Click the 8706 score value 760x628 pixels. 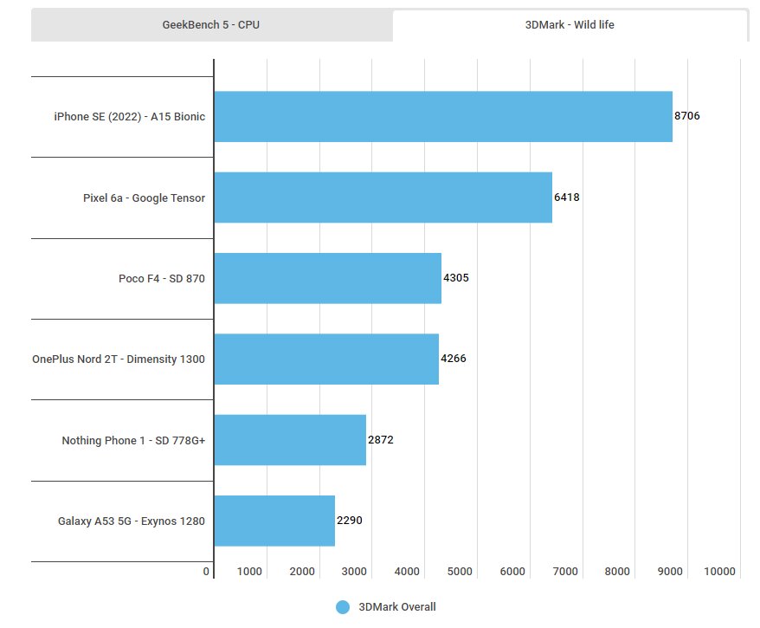point(686,116)
